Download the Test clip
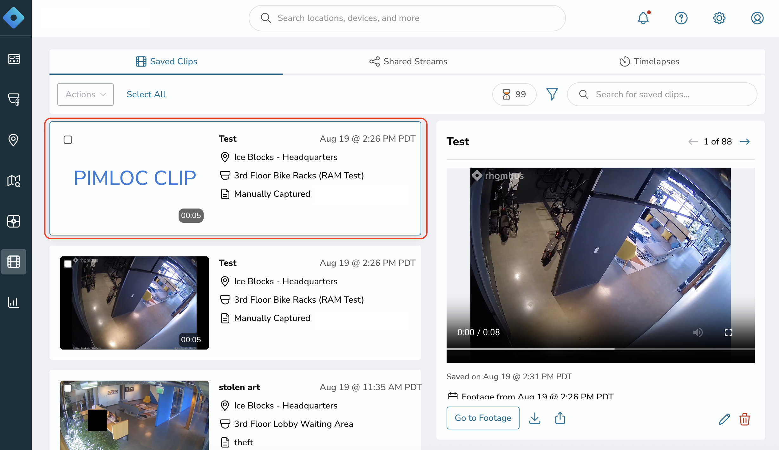This screenshot has height=450, width=779. pos(535,418)
